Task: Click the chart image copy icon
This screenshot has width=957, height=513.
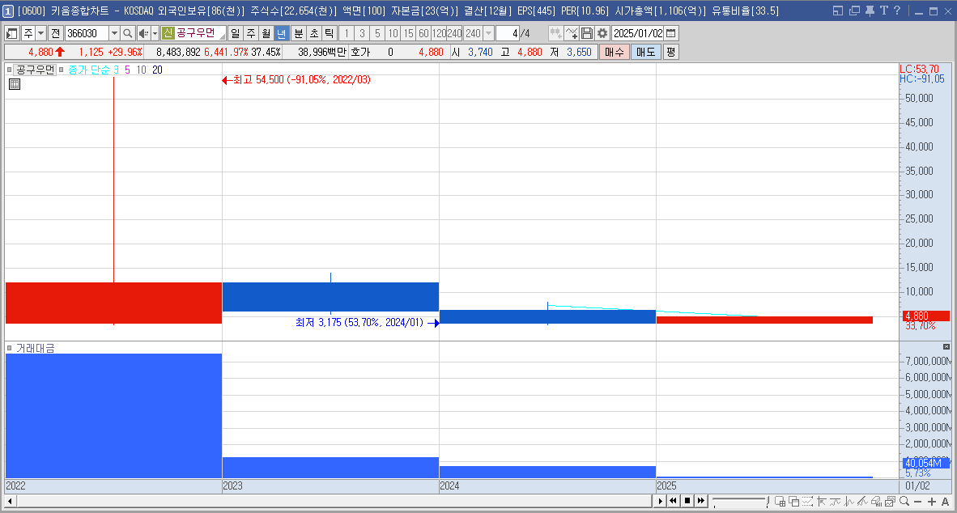Action: [890, 502]
